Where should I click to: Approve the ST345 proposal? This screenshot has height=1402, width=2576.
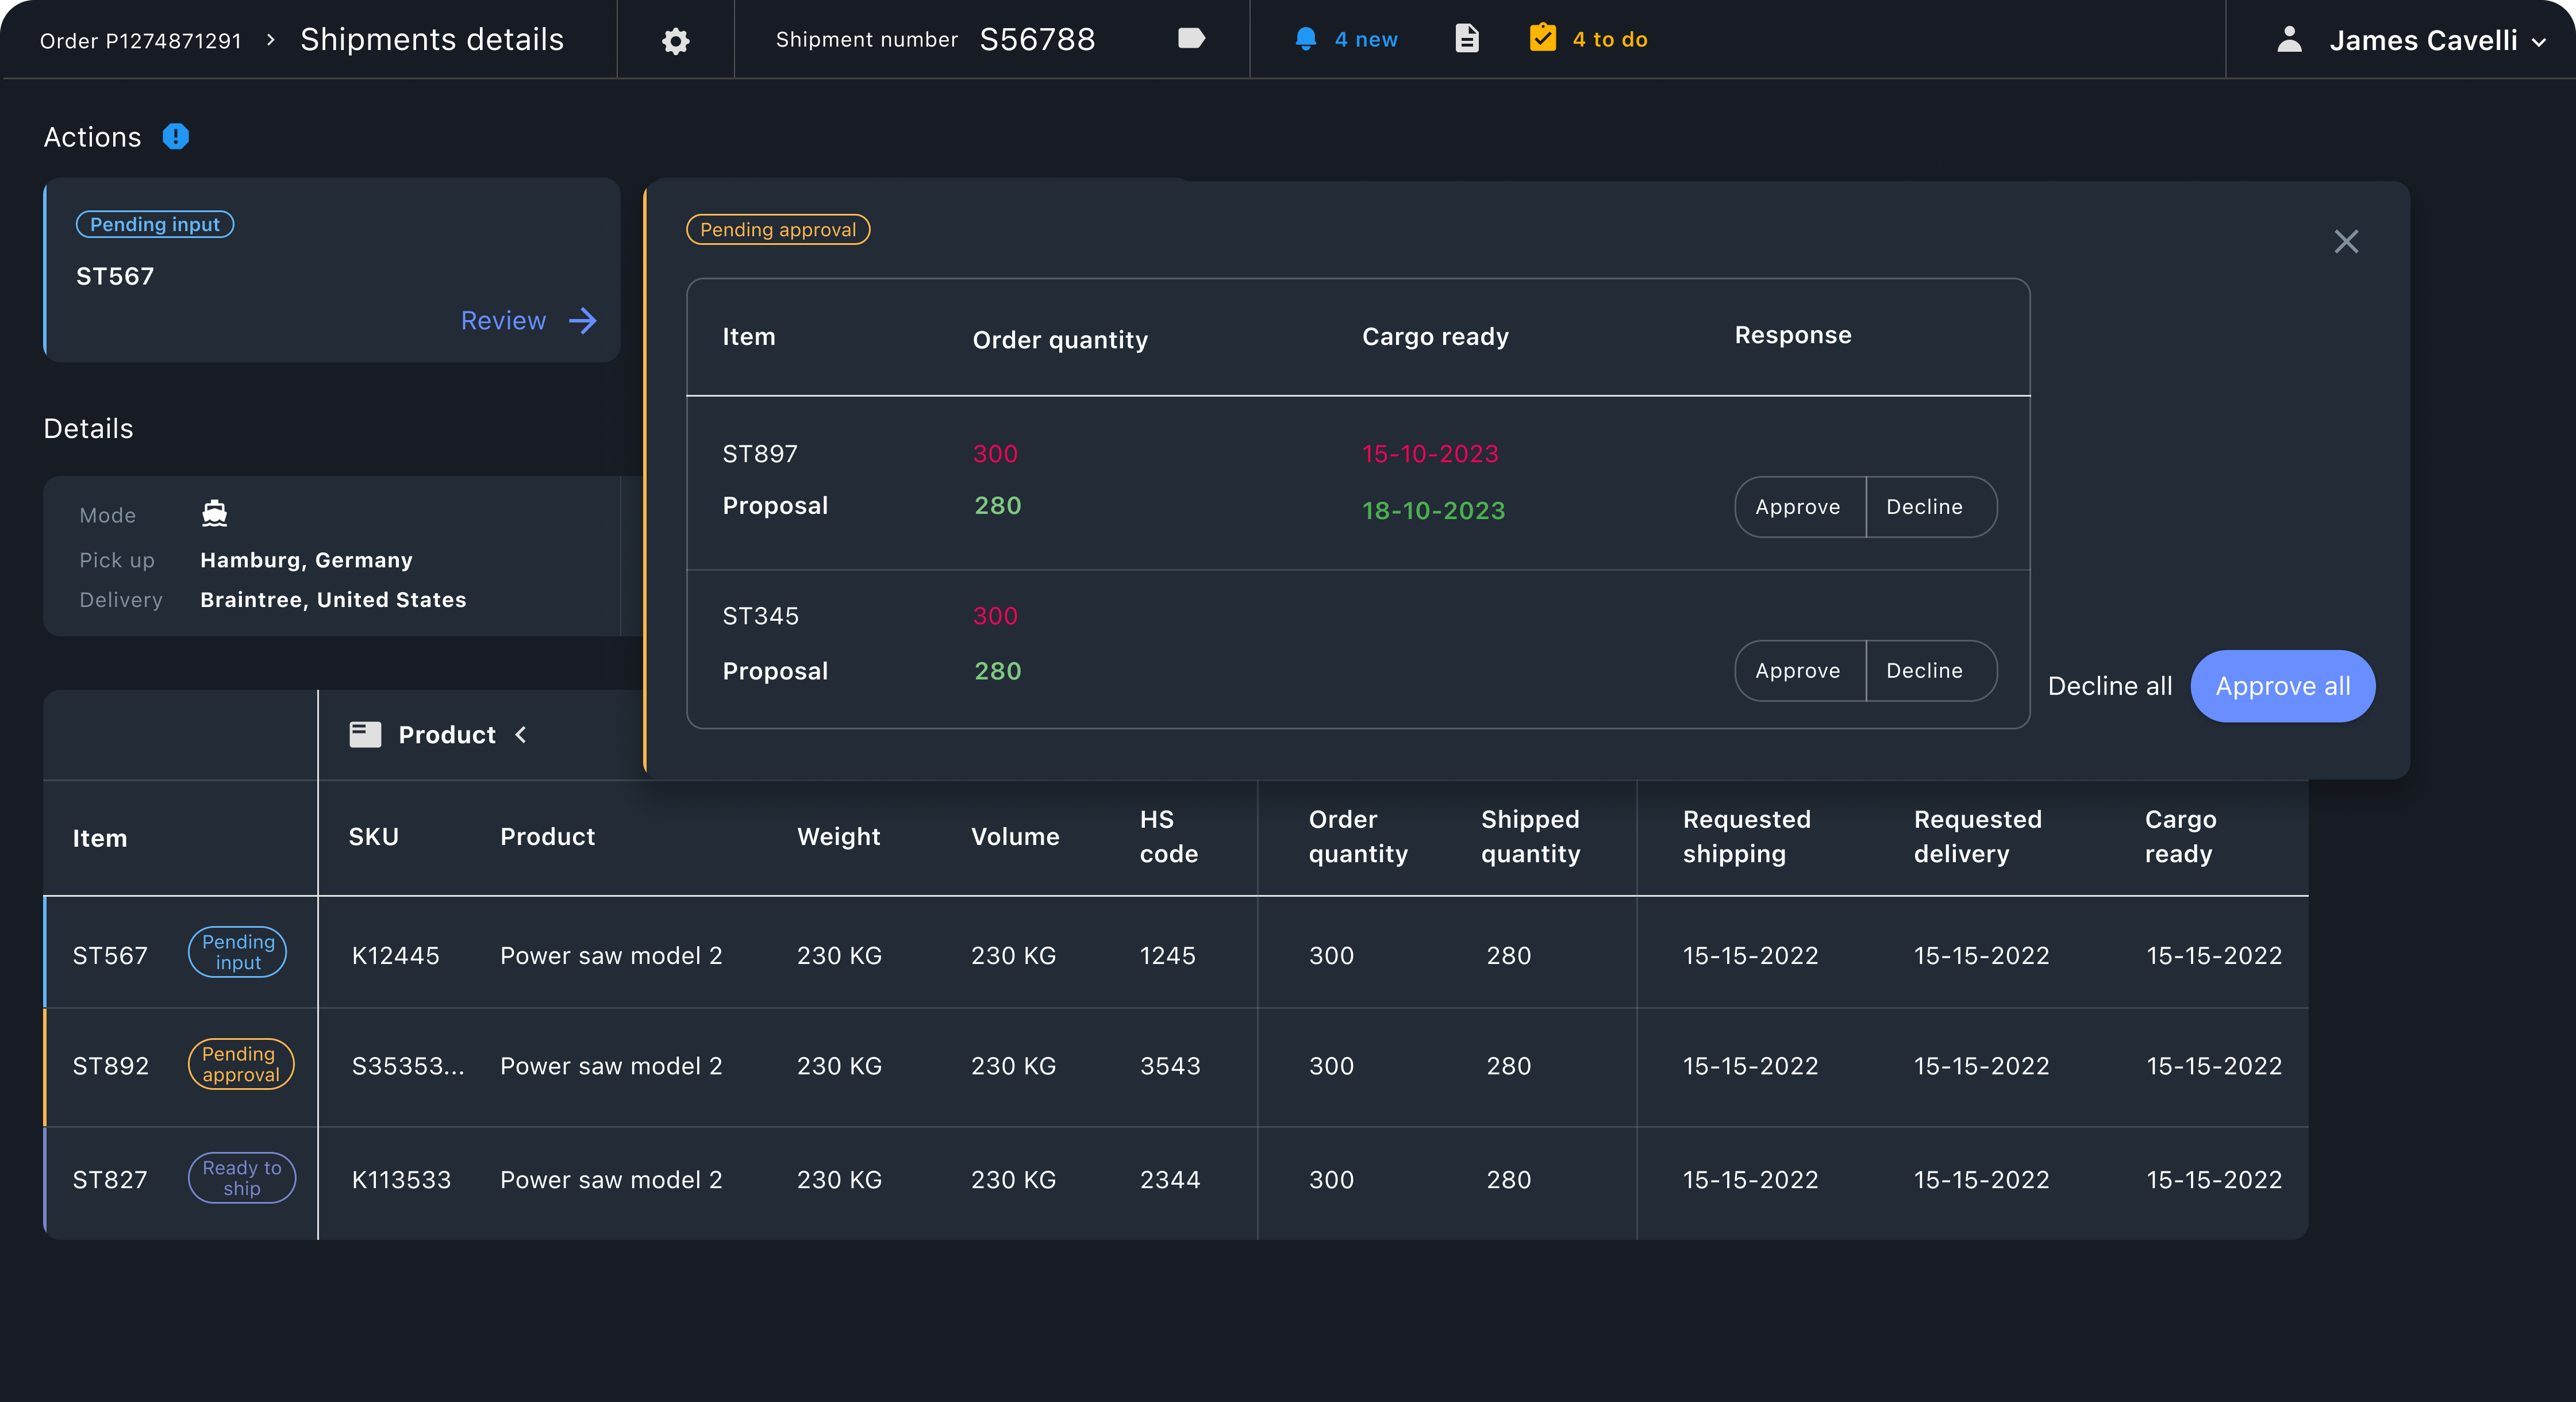1798,671
